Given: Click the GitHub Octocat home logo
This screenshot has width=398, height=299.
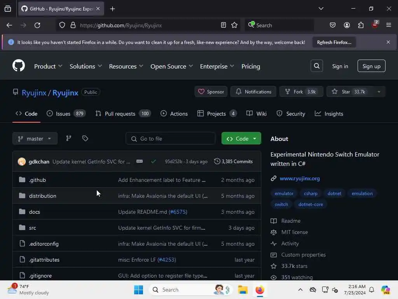Looking at the screenshot, I should tap(19, 65).
